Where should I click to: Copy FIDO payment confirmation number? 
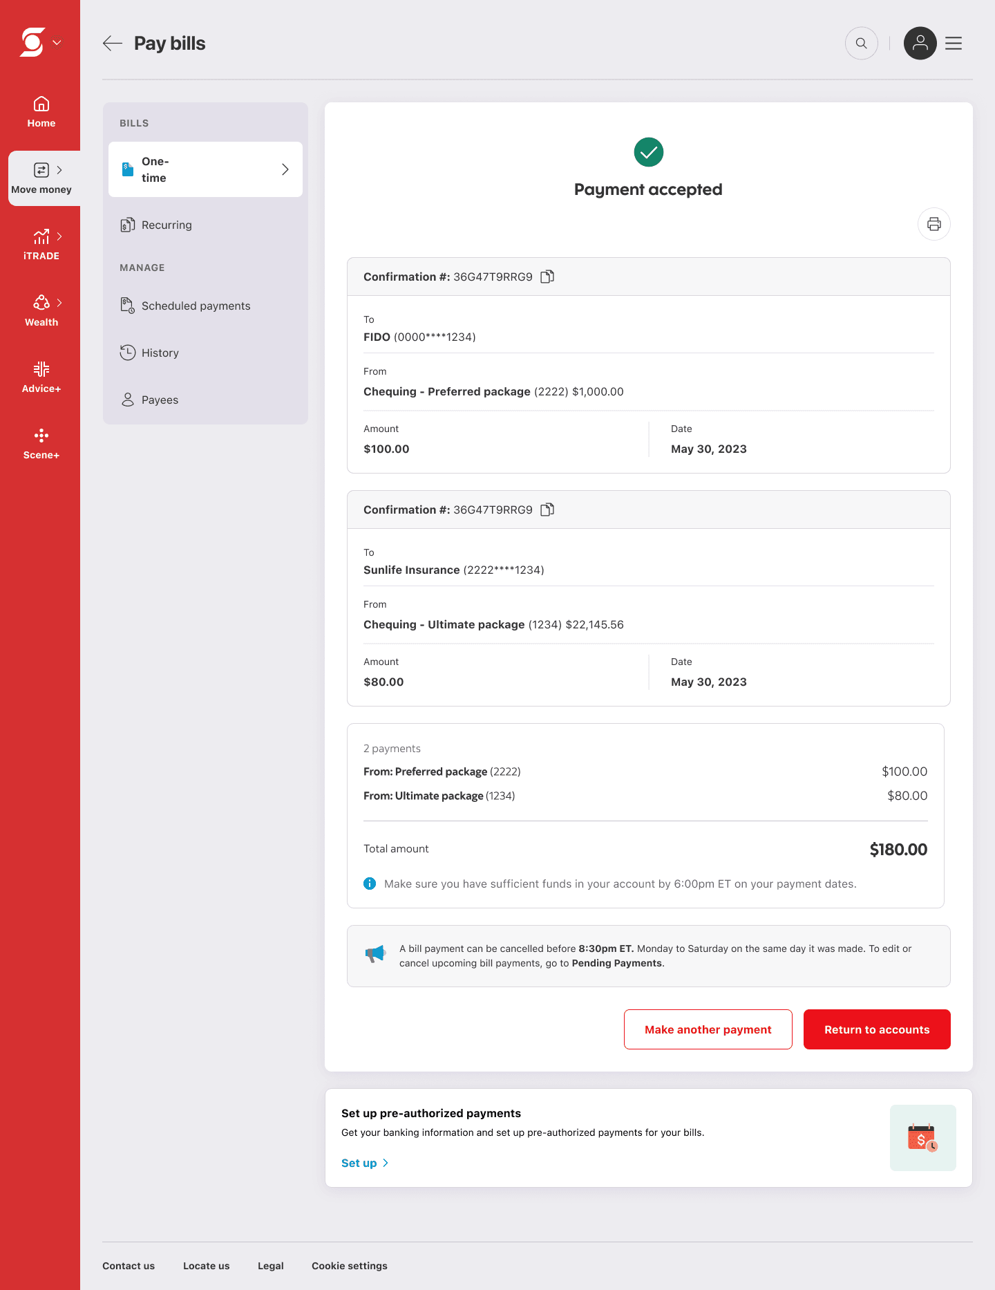click(547, 277)
